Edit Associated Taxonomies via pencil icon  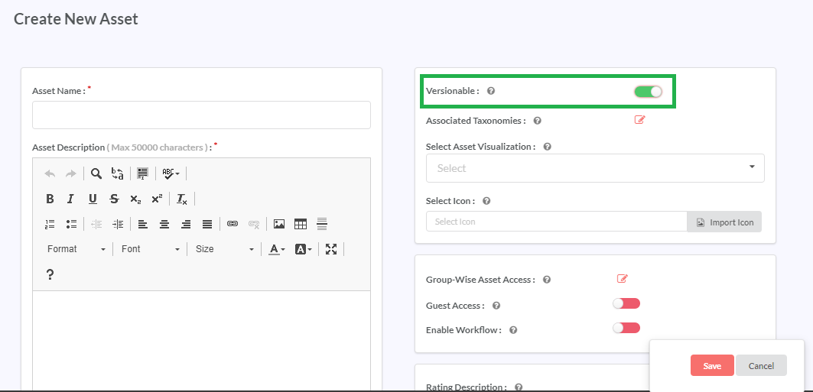(640, 120)
